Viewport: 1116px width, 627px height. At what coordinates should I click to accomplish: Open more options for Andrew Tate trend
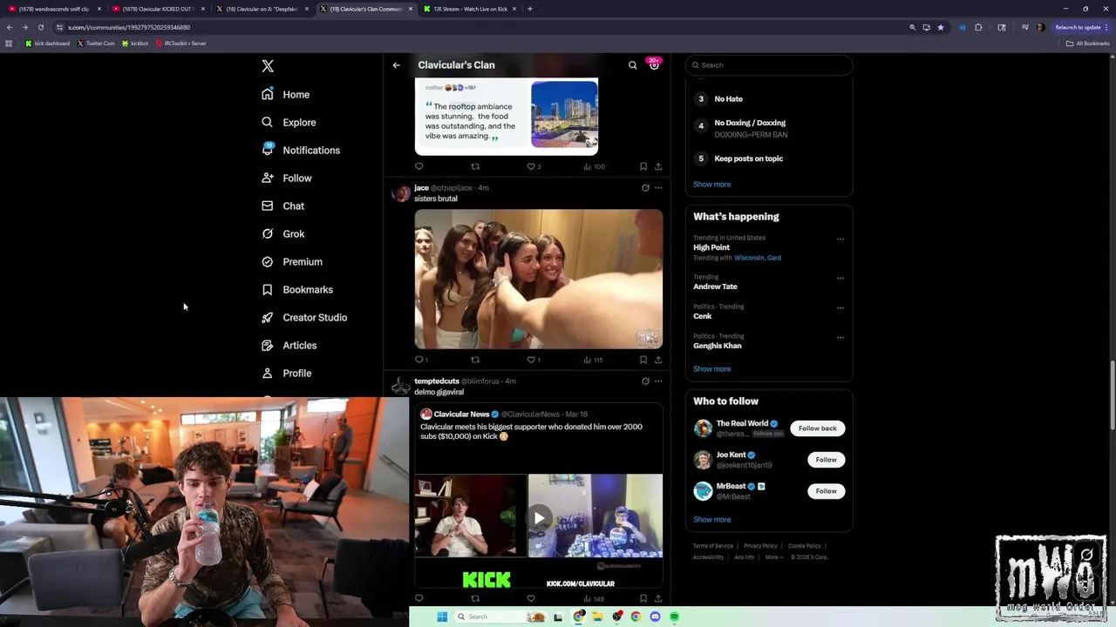(x=840, y=278)
